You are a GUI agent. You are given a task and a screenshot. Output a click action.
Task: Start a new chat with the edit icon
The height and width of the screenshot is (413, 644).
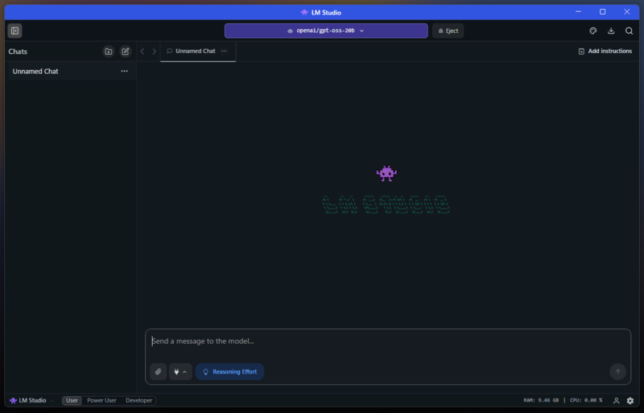(126, 52)
